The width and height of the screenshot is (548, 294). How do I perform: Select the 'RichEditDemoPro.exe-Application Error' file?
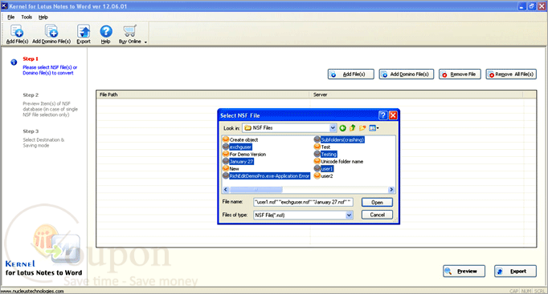click(269, 176)
